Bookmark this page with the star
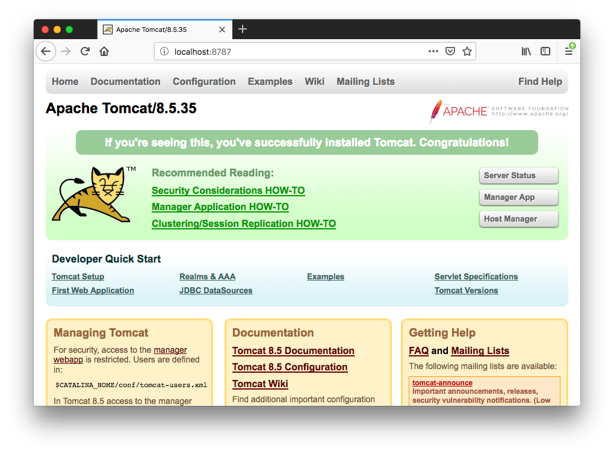The width and height of the screenshot is (614, 454). [467, 51]
